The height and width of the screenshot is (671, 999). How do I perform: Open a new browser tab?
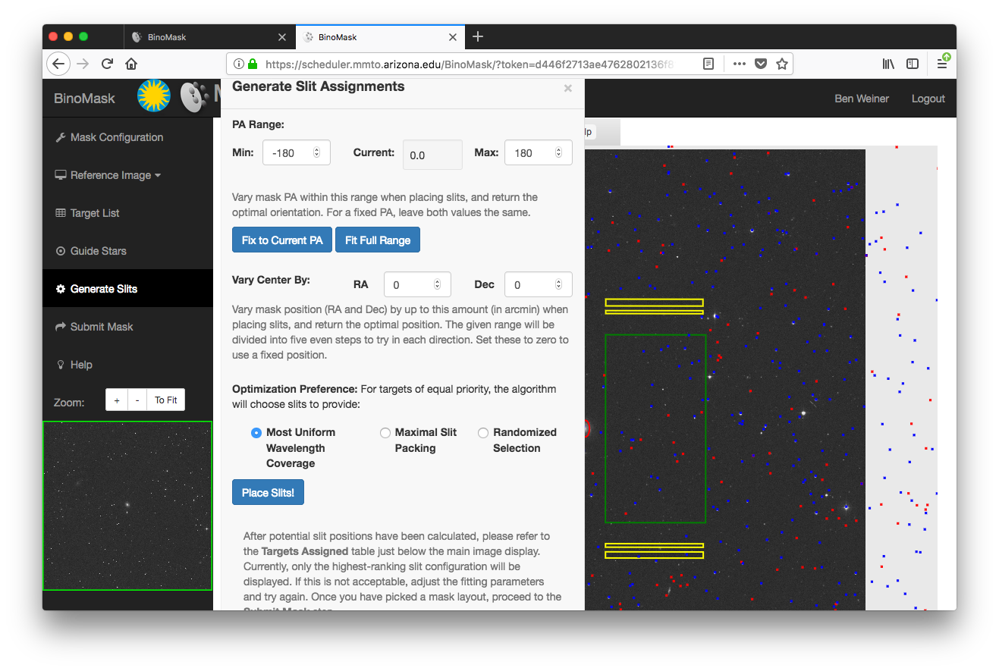(477, 36)
